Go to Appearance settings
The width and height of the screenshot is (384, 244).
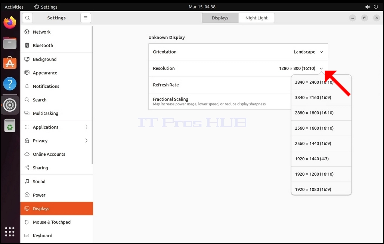[56, 73]
